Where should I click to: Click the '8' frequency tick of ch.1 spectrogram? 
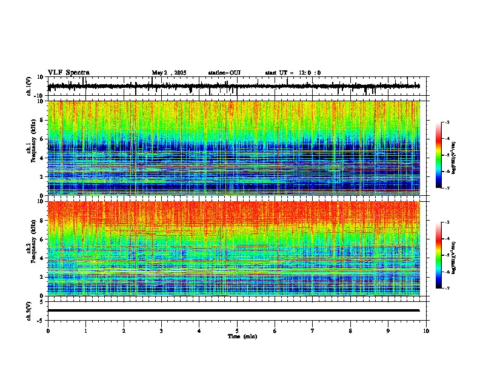pyautogui.click(x=42, y=120)
